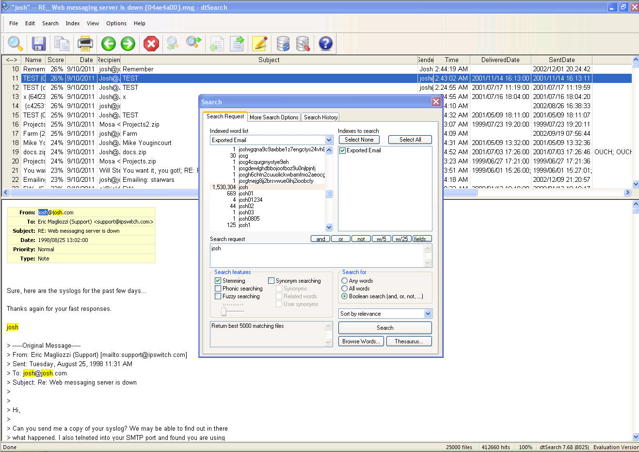Select the Any words radio button

pyautogui.click(x=345, y=281)
